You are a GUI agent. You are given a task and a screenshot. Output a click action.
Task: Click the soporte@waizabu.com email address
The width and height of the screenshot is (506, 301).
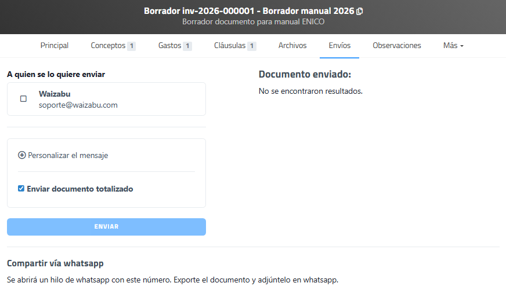pyautogui.click(x=78, y=105)
